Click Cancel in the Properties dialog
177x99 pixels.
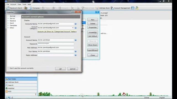(x=73, y=69)
